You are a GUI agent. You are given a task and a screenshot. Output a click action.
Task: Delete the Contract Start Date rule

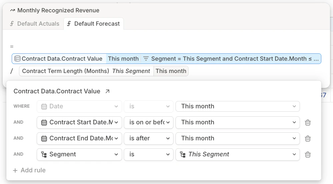308,122
